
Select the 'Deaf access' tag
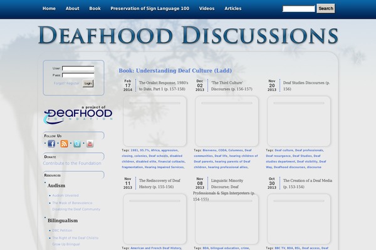(311, 248)
